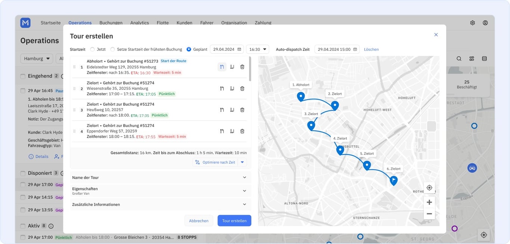Zoom in on the tour map
Image resolution: width=510 pixels, height=244 pixels.
(429, 202)
